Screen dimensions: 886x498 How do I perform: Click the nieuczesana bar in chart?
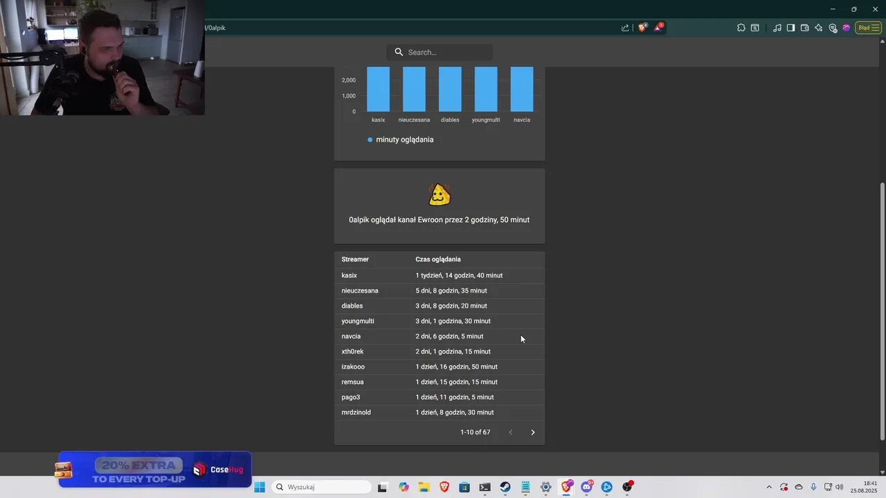click(x=414, y=89)
